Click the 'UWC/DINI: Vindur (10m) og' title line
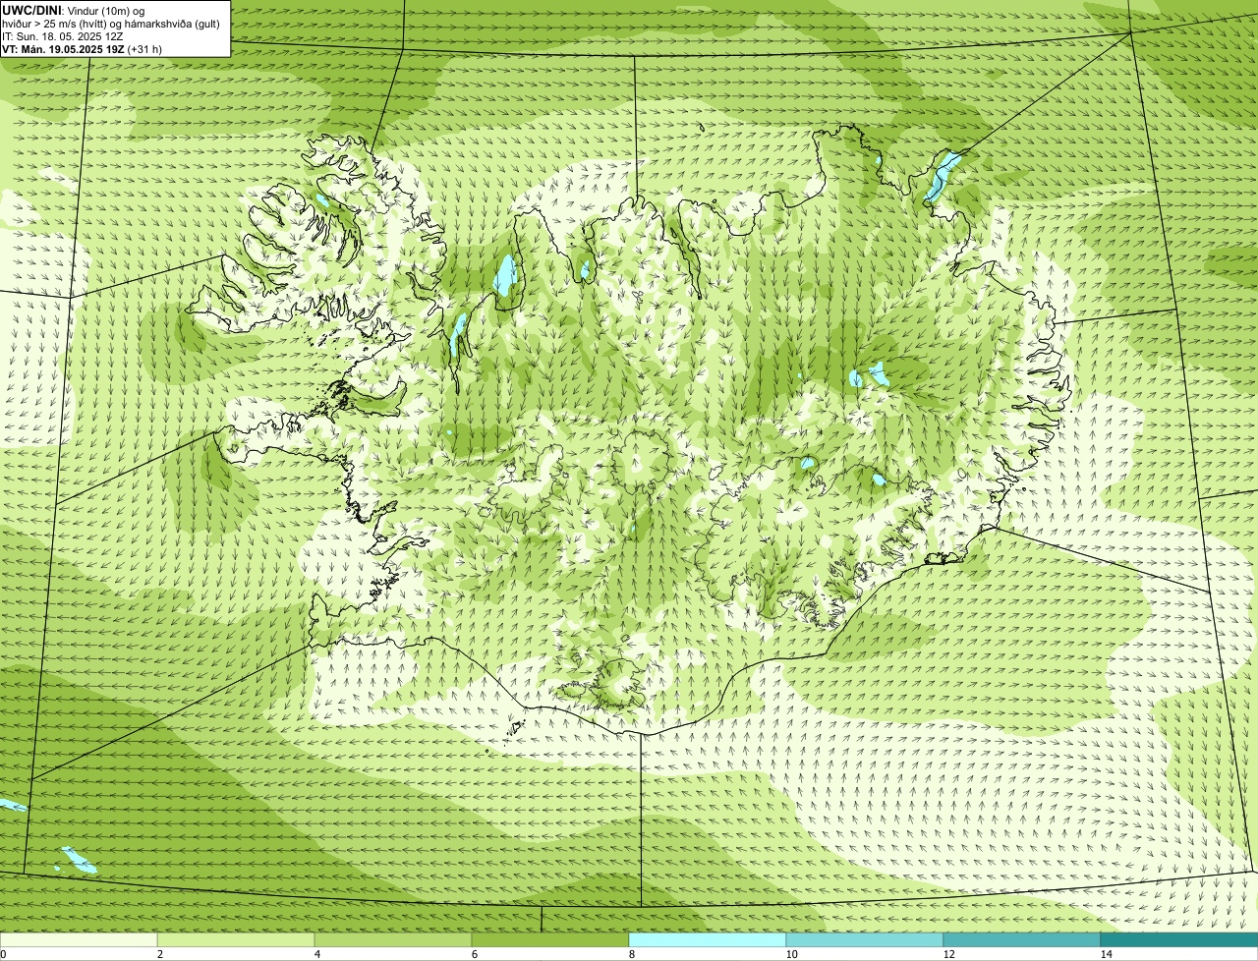 point(73,10)
